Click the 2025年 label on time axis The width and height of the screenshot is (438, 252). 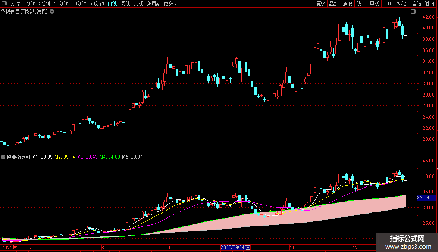[9, 247]
